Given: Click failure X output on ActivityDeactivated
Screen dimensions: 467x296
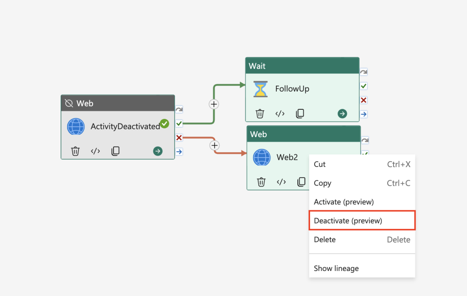Looking at the screenshot, I should tap(179, 138).
